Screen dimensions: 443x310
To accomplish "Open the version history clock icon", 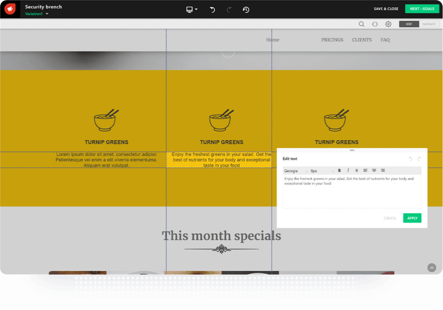I will pyautogui.click(x=246, y=10).
